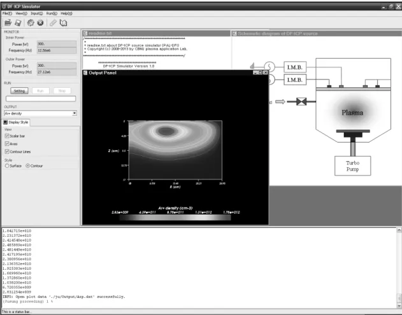The width and height of the screenshot is (402, 315).
Task: Click the Outer Power (W) field
Action: pyautogui.click(x=57, y=66)
